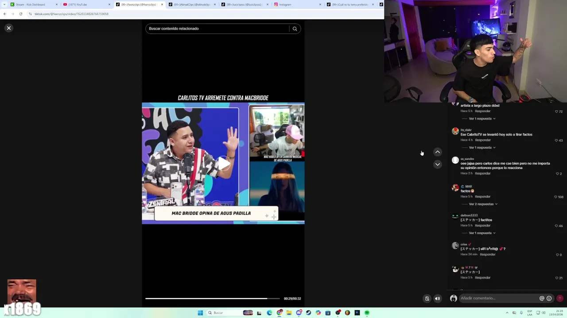The width and height of the screenshot is (567, 318).
Task: Toggle the auto-scroll icon beside the speaker
Action: (x=427, y=299)
